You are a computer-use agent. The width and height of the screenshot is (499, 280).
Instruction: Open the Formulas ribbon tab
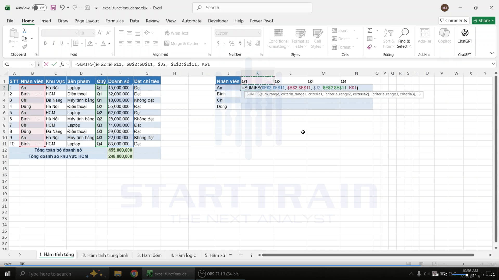pyautogui.click(x=114, y=21)
